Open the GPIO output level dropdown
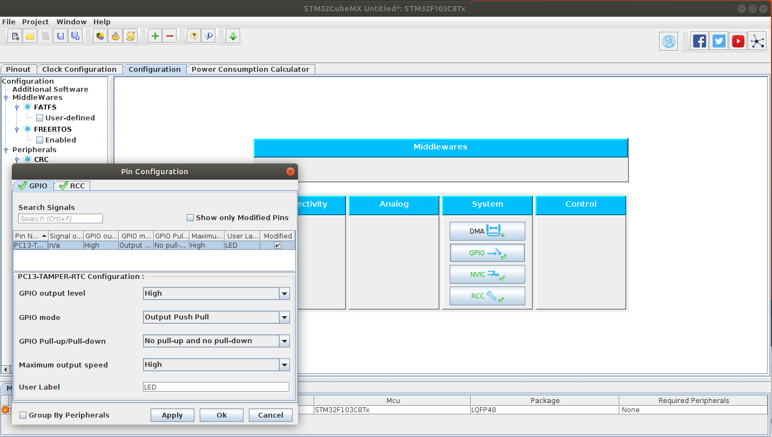 (285, 293)
